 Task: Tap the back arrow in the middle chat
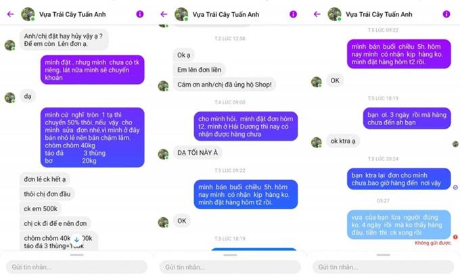pyautogui.click(x=164, y=14)
